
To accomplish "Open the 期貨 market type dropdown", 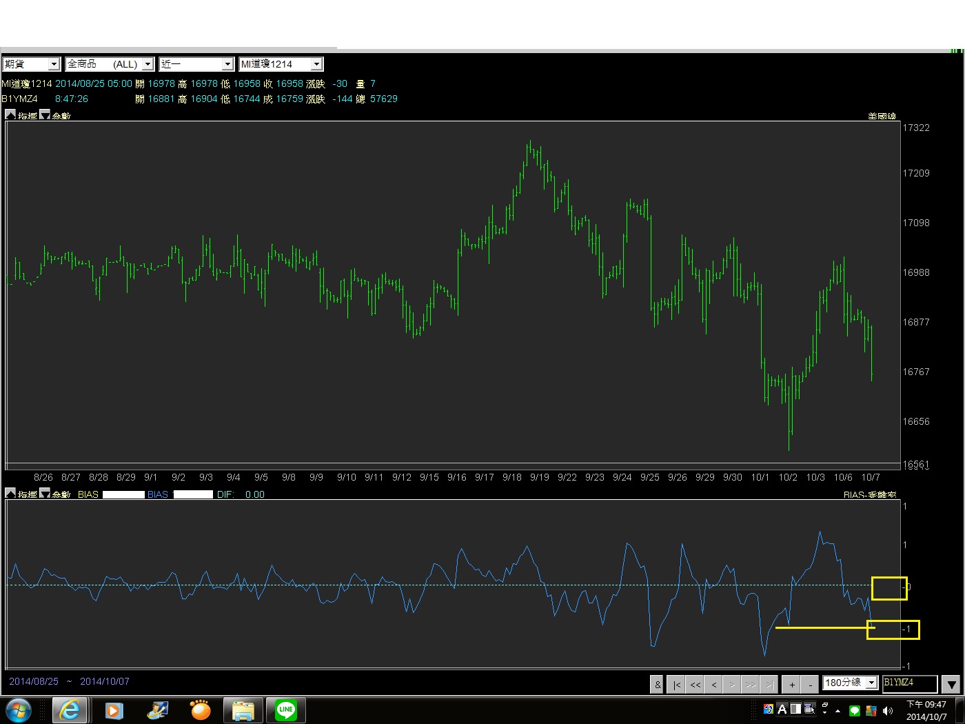I will 32,64.
